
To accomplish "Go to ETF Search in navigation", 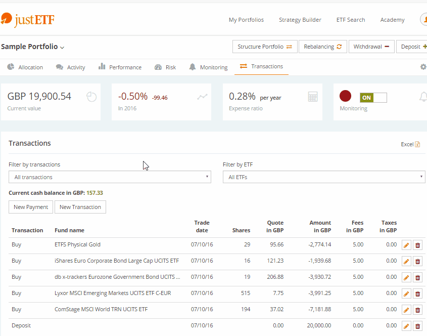I will click(x=351, y=20).
